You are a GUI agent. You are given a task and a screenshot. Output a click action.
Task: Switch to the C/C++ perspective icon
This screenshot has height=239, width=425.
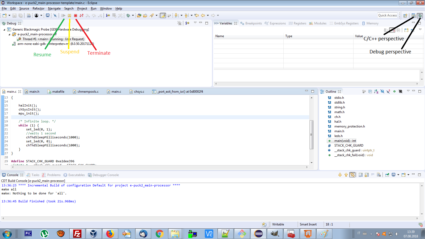(413, 16)
